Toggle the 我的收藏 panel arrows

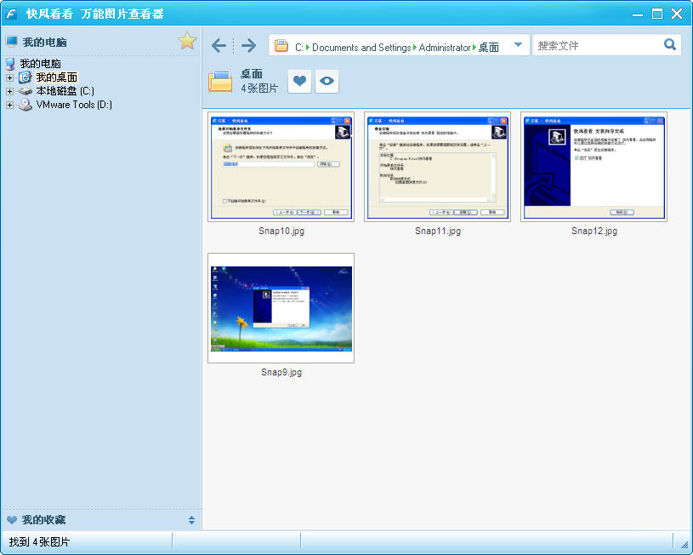[x=191, y=520]
